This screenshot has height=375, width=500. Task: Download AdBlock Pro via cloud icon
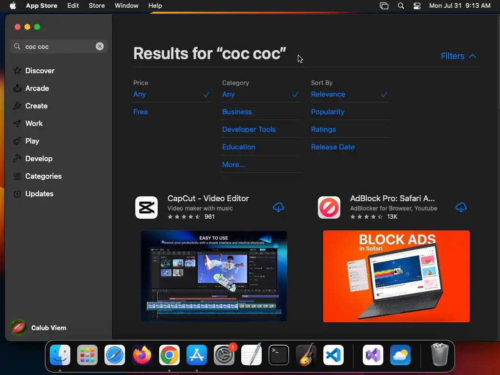coord(461,207)
